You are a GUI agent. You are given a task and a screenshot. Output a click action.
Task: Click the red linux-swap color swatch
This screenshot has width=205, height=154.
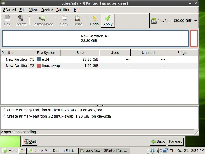39,66
